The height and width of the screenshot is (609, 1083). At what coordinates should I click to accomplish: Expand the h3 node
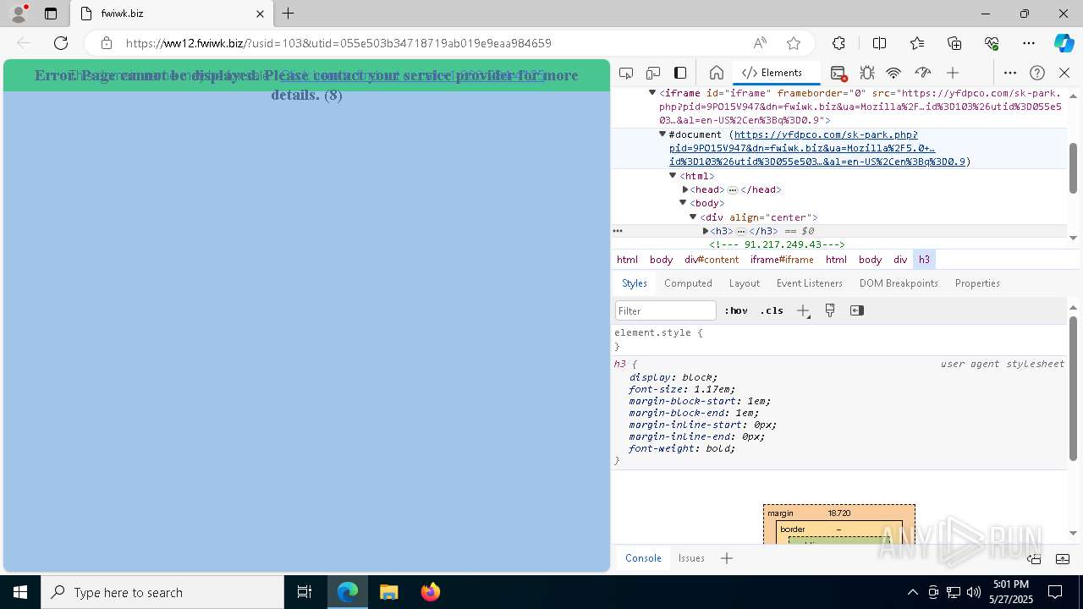(706, 231)
